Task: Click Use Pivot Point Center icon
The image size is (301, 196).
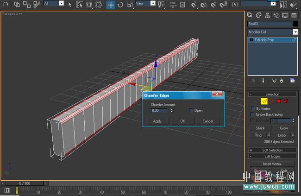Action: (x=161, y=5)
